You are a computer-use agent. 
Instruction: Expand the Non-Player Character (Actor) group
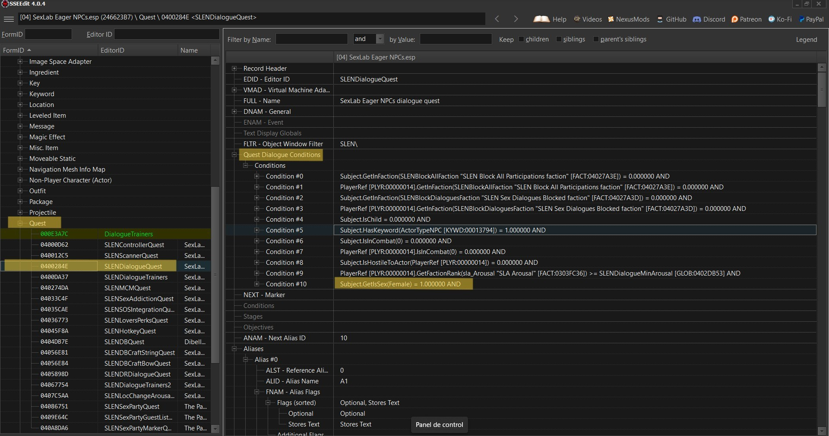[x=20, y=180]
